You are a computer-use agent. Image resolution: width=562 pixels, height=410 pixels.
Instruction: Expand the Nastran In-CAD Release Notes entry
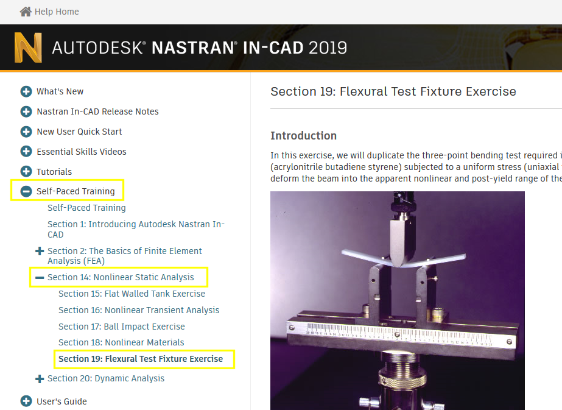point(26,111)
